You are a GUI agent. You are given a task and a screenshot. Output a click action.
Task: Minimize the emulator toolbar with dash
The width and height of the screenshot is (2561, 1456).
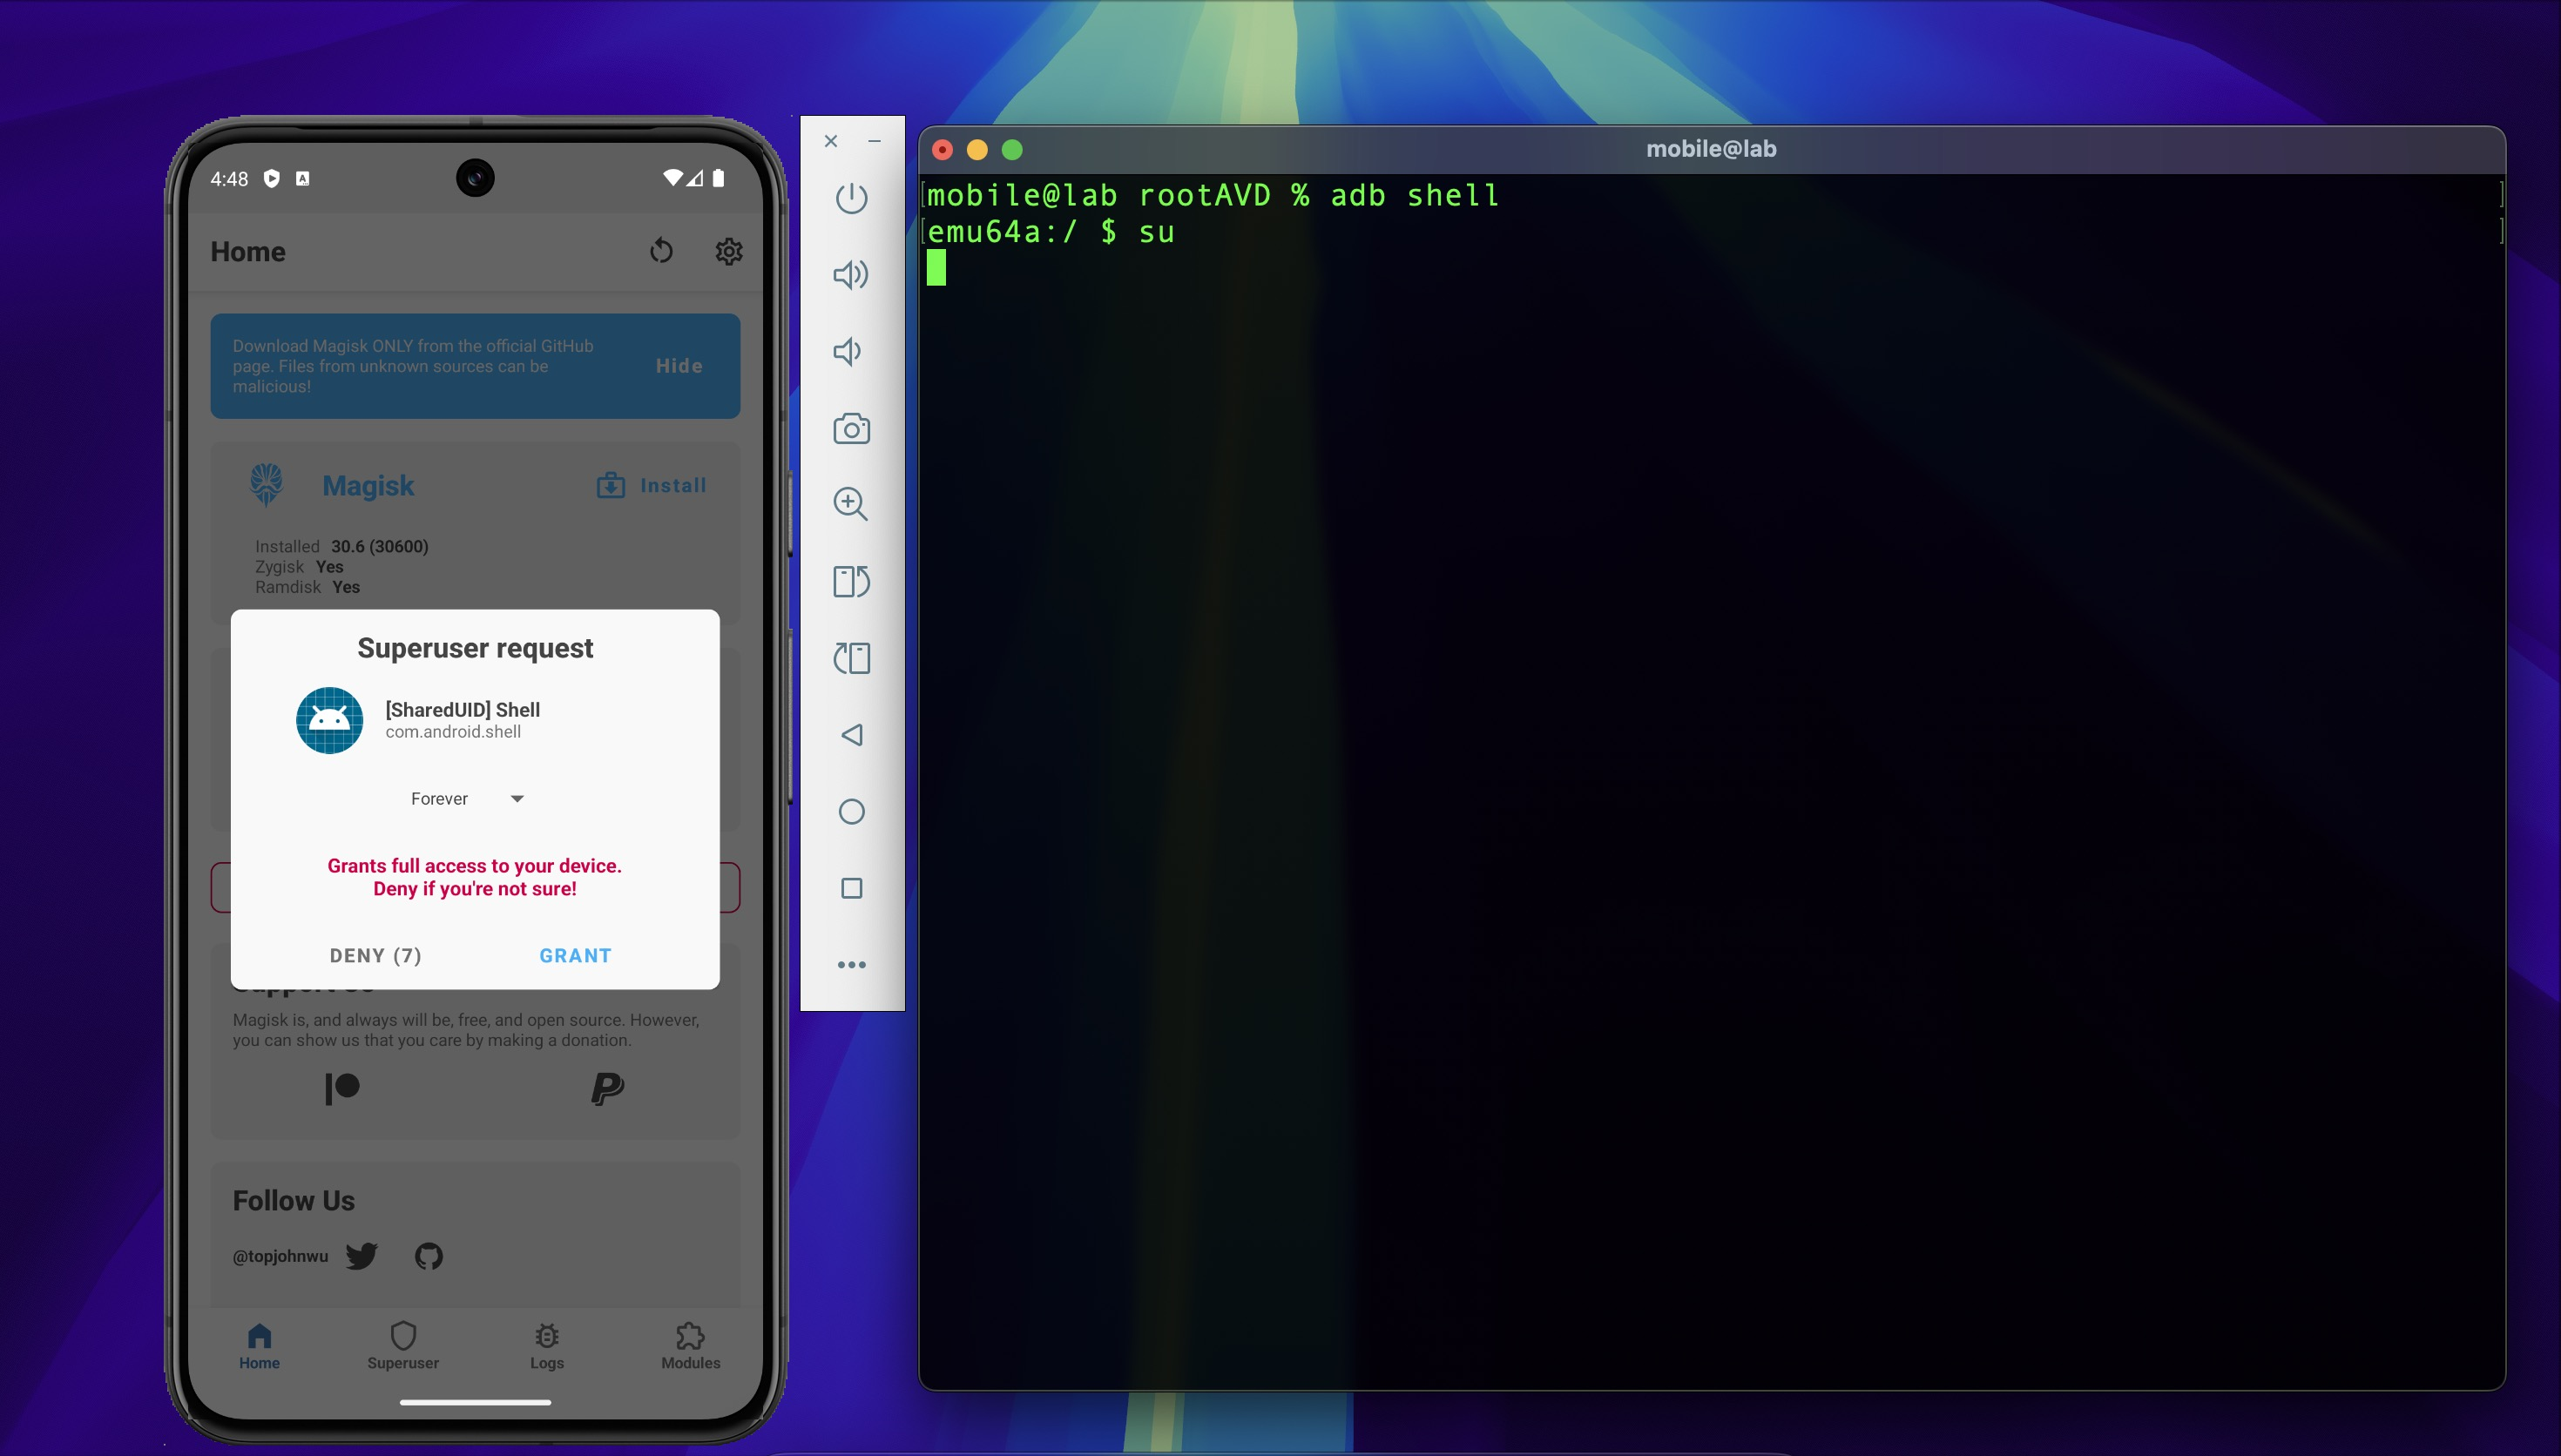tap(874, 141)
